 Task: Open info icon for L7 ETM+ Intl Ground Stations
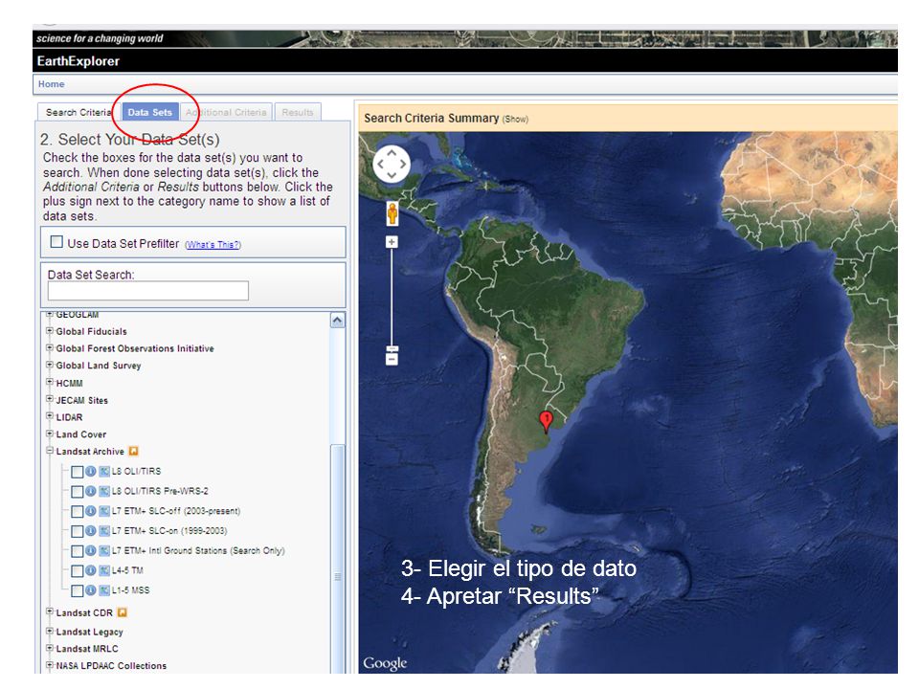[91, 551]
